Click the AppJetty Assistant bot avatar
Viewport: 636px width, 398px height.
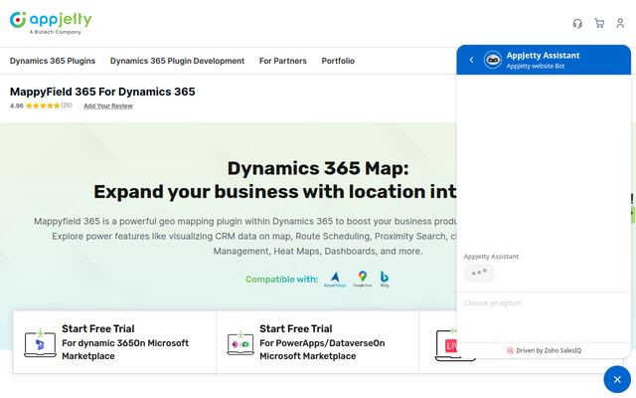tap(493, 60)
